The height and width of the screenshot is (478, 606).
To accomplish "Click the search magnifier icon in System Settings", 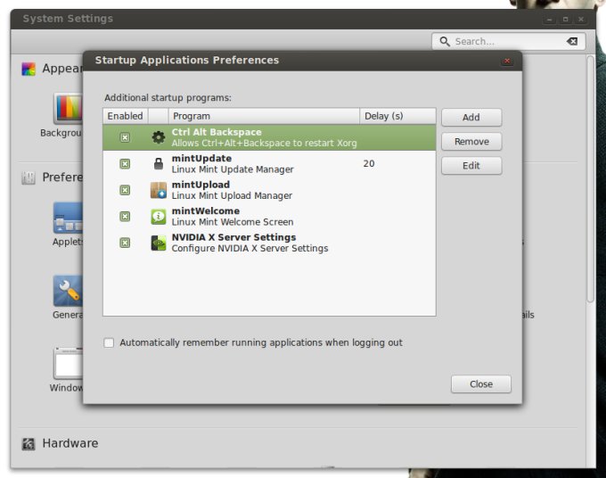I will click(x=445, y=41).
